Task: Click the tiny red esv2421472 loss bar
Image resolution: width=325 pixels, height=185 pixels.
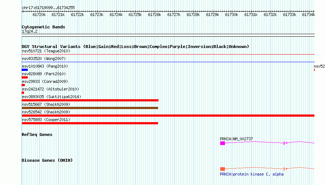Action: pos(23,93)
